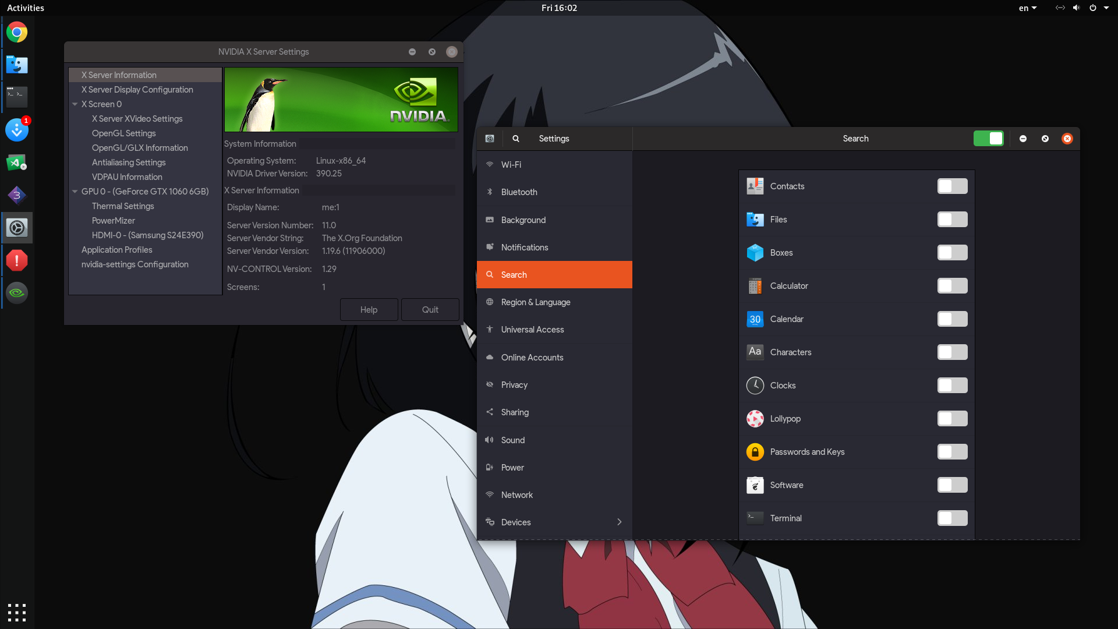Enable search results for Boxes

click(x=952, y=253)
